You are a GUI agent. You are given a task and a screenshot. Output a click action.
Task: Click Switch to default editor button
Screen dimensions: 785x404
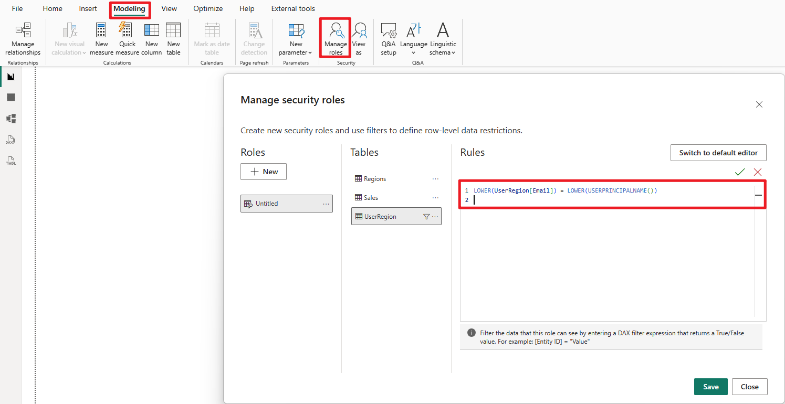click(718, 153)
